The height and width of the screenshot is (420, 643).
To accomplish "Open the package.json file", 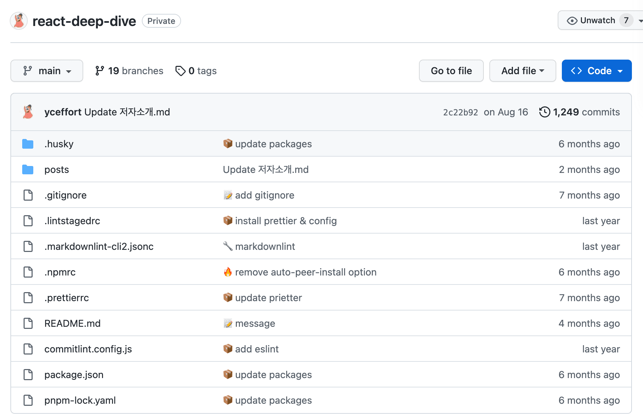I will click(x=74, y=374).
